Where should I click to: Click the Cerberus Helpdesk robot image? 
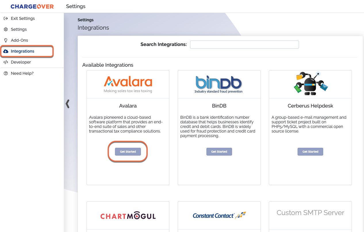(311, 83)
